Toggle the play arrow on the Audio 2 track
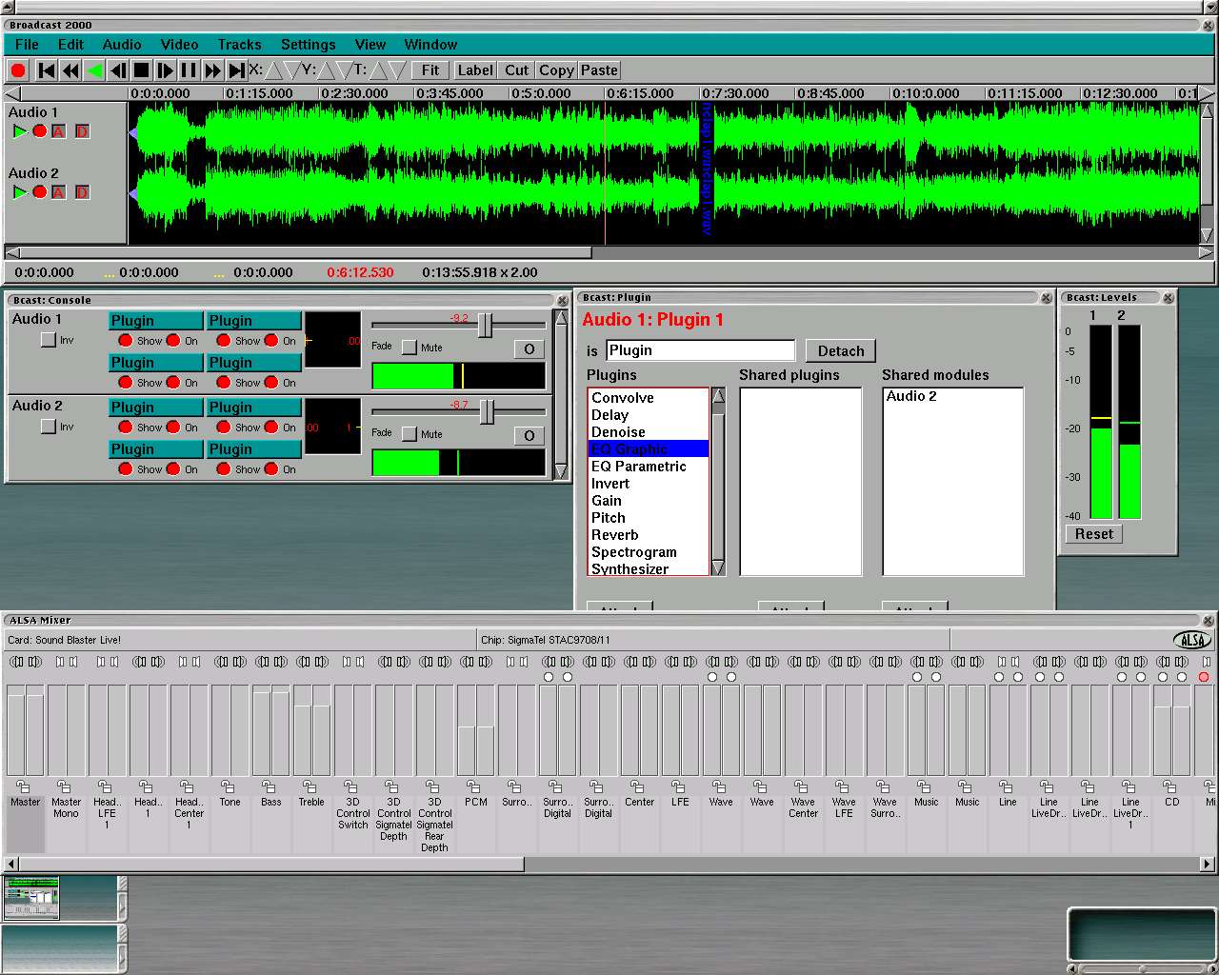 coord(20,192)
